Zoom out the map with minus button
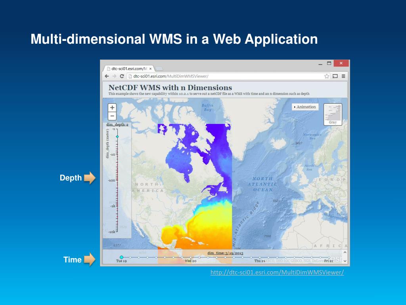This screenshot has width=406, height=305. coord(112,116)
